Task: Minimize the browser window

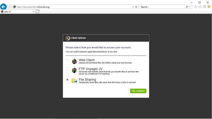Action: tap(191, 2)
